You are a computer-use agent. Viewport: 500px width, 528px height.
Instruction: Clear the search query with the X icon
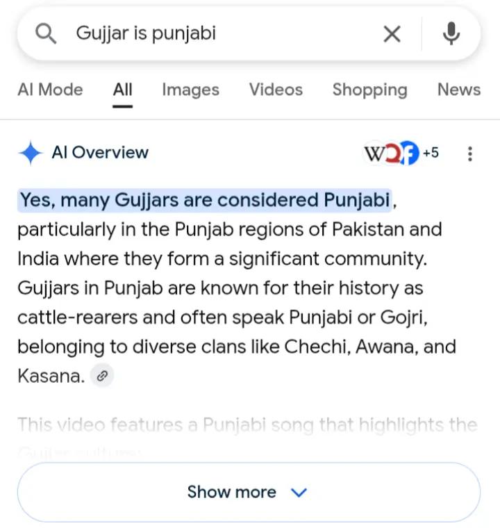[392, 34]
